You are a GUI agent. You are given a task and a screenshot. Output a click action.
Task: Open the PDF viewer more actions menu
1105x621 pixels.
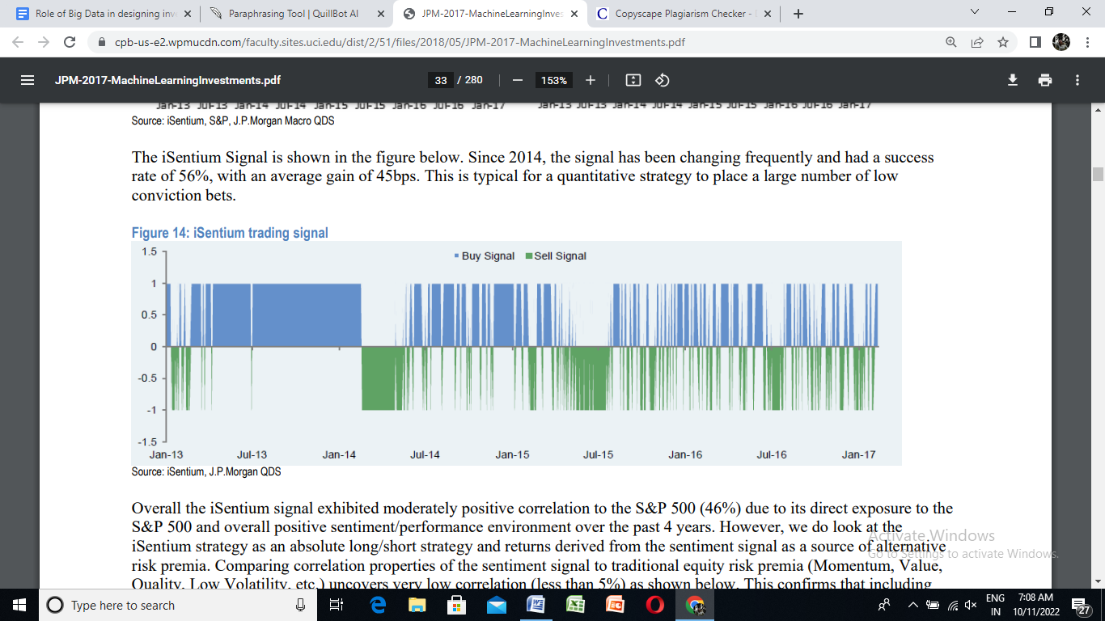1077,80
